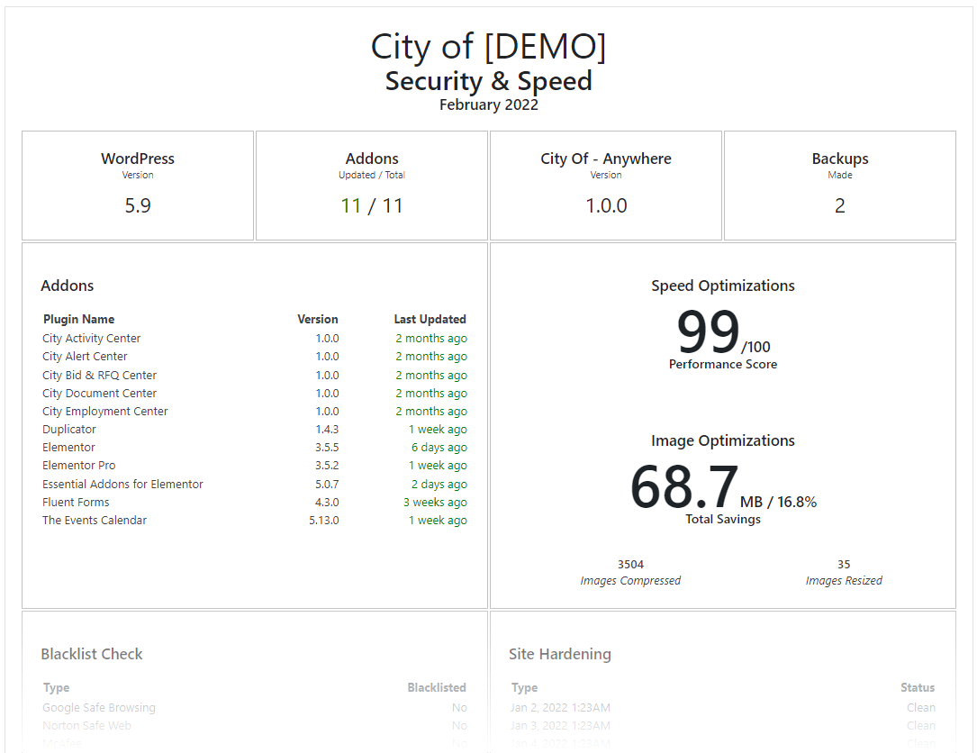Click the Images Compressed count 3504

(x=630, y=564)
